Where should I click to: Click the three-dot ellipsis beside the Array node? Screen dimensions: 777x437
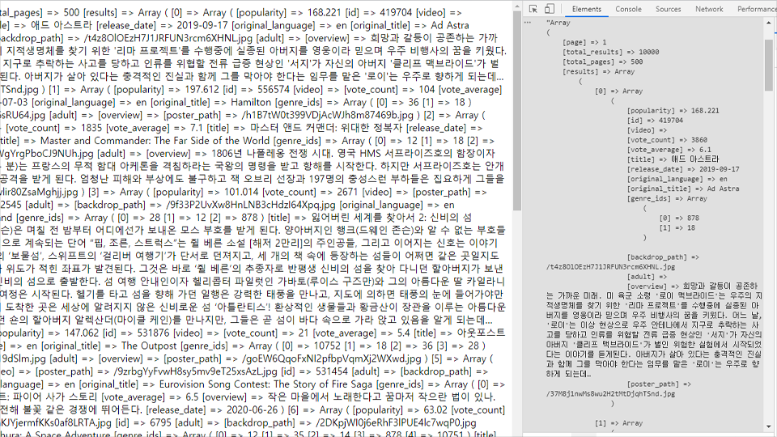[x=527, y=23]
